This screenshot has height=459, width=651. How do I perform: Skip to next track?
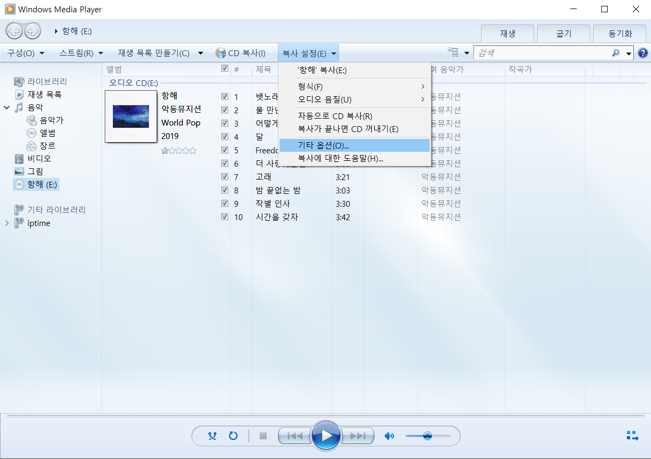click(357, 435)
